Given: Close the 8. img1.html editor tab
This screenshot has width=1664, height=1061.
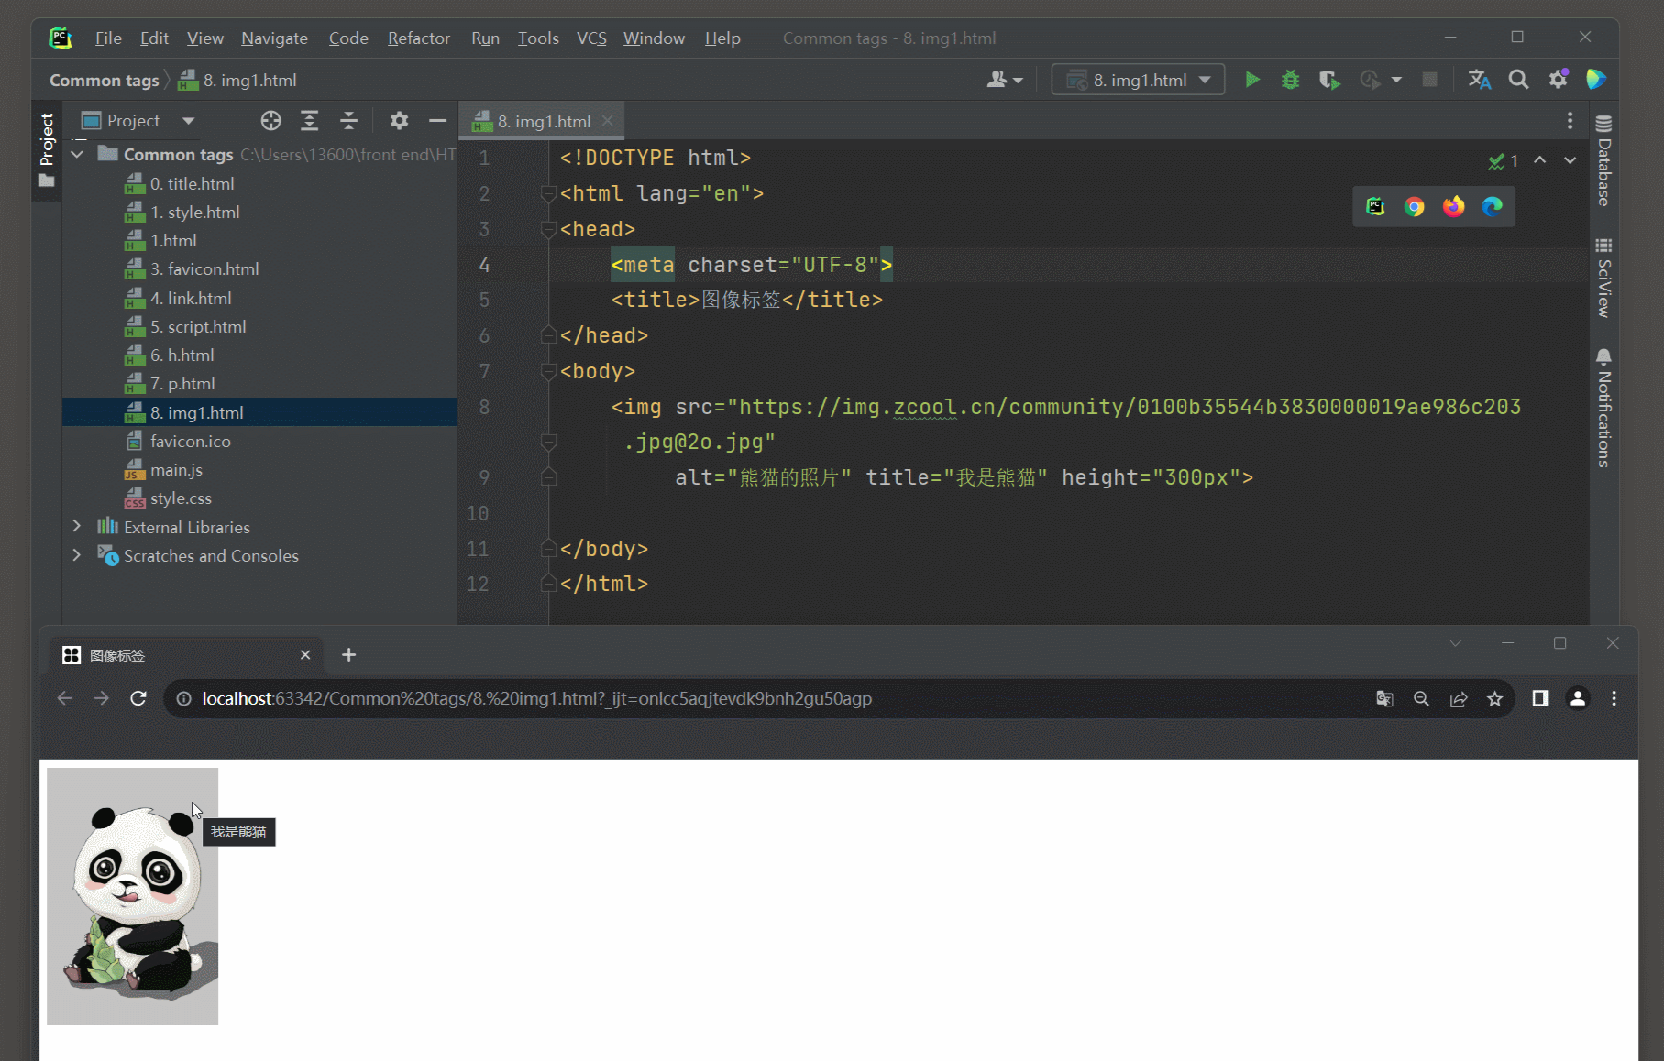Looking at the screenshot, I should pos(608,121).
